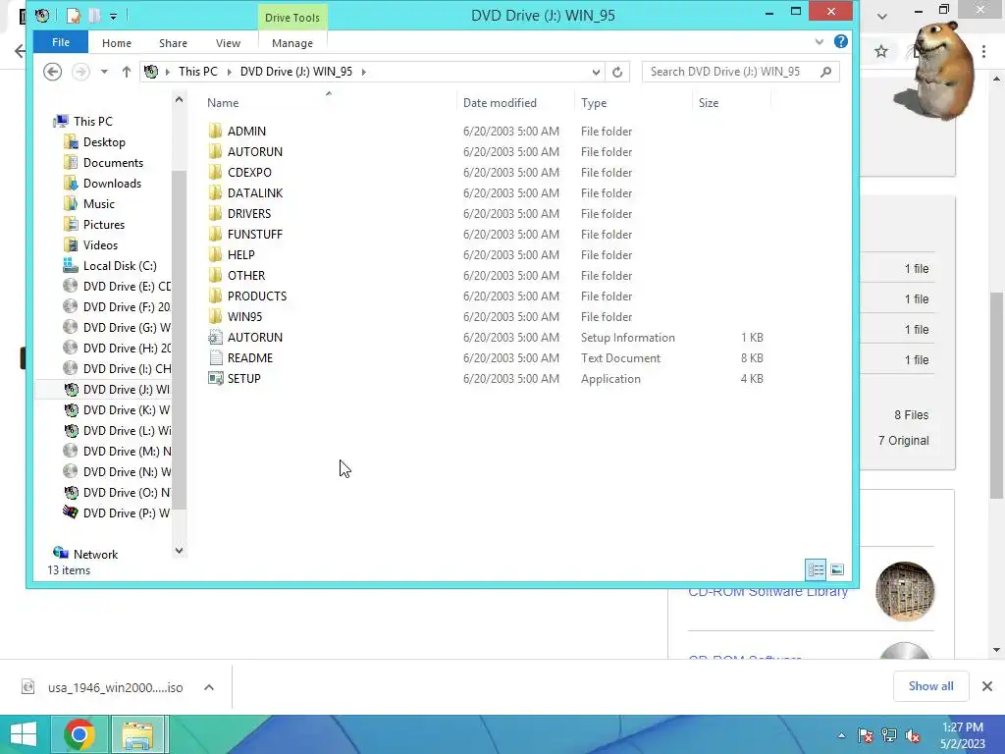
Task: Select the HELP folder icon
Action: click(x=215, y=254)
